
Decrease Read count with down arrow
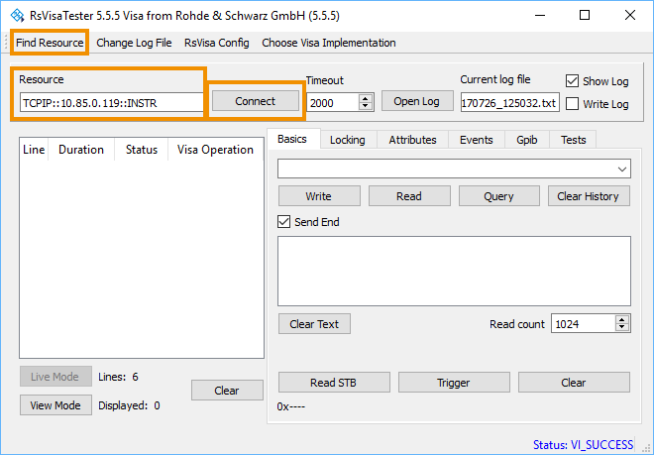tap(622, 328)
